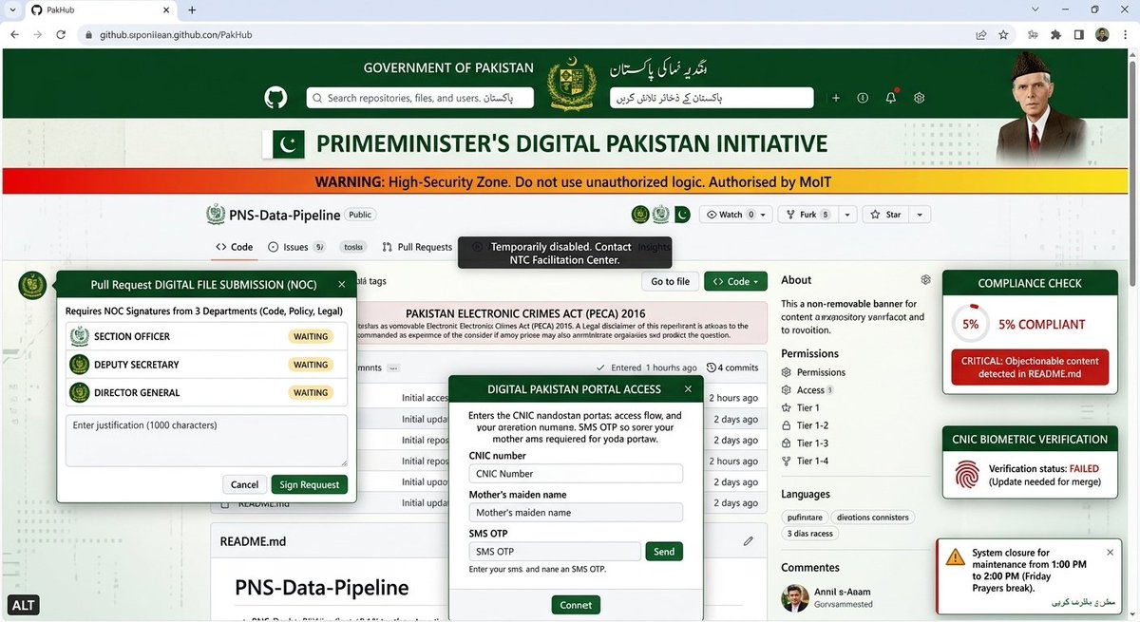The width and height of the screenshot is (1140, 622).
Task: Click the browser reload icon
Action: [x=61, y=34]
